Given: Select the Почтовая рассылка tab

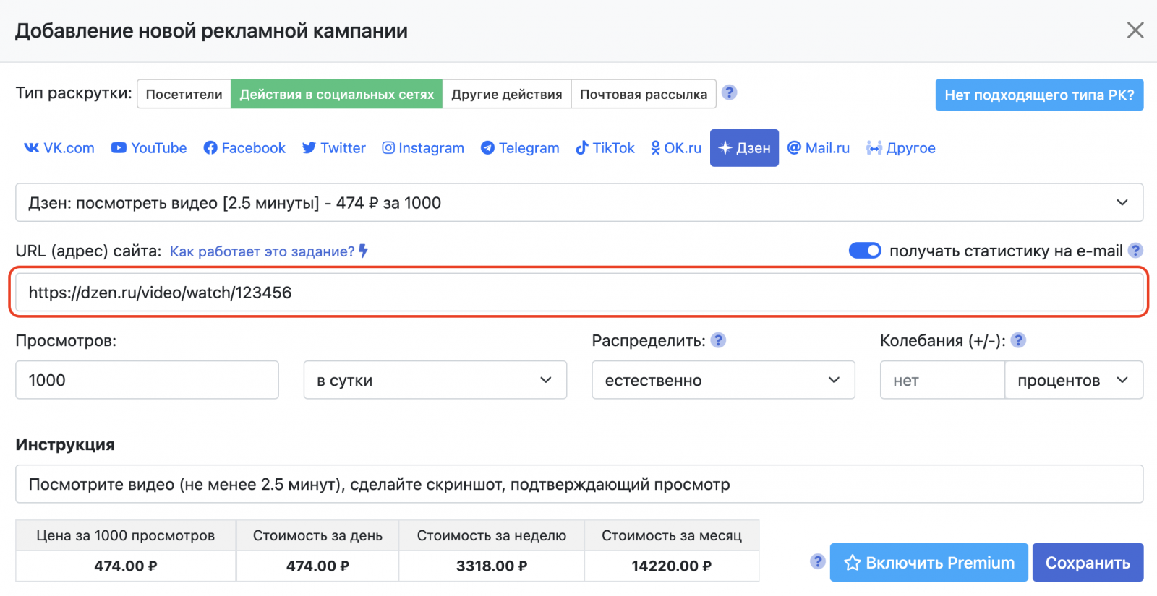Looking at the screenshot, I should [644, 95].
